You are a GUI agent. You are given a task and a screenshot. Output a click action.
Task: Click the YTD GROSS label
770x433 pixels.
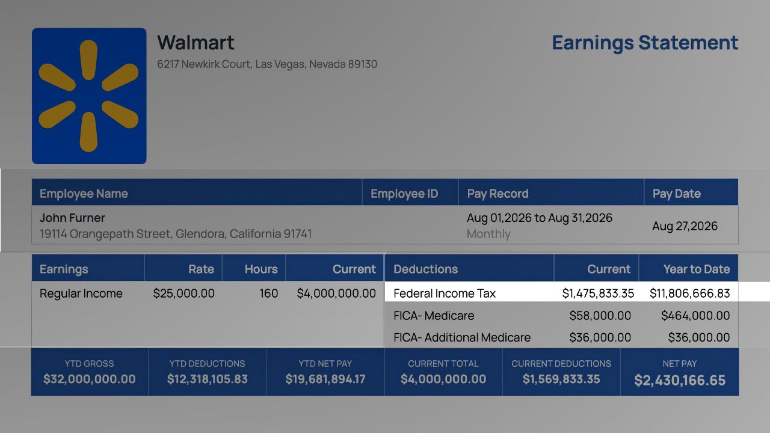click(89, 364)
